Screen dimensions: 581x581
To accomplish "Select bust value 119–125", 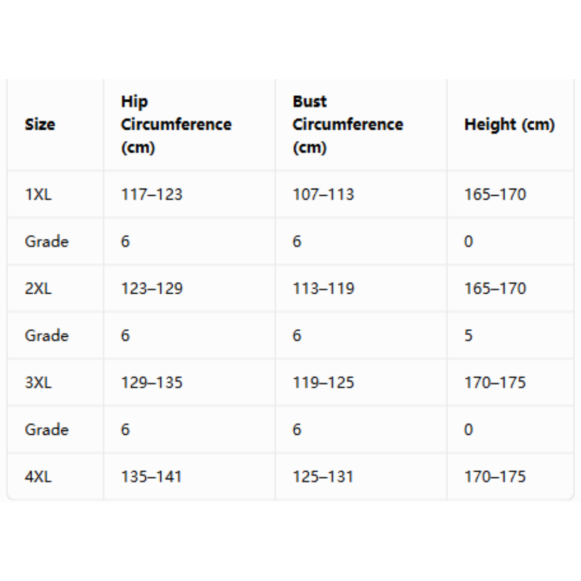I will pos(323,383).
